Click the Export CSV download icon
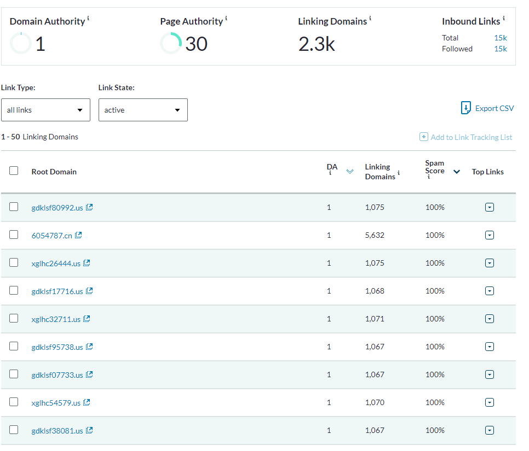Viewport: 529px width, 451px height. click(x=466, y=108)
